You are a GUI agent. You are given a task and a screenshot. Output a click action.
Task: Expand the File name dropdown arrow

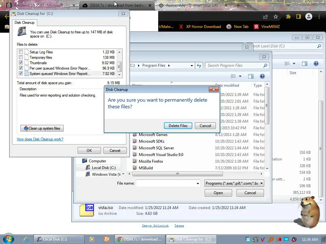(198, 183)
